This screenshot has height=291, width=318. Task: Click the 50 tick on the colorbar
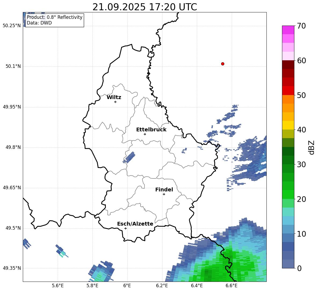coord(301,95)
